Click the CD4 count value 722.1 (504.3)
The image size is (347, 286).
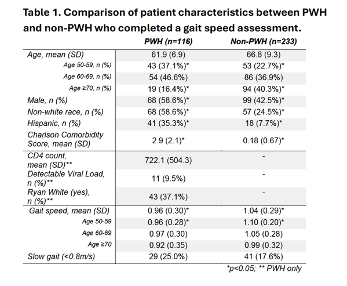point(168,160)
